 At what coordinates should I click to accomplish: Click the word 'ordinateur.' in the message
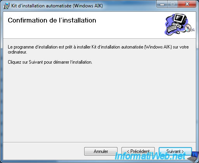pos(17,52)
